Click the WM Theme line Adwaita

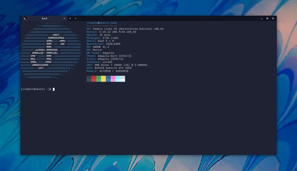pos(100,53)
